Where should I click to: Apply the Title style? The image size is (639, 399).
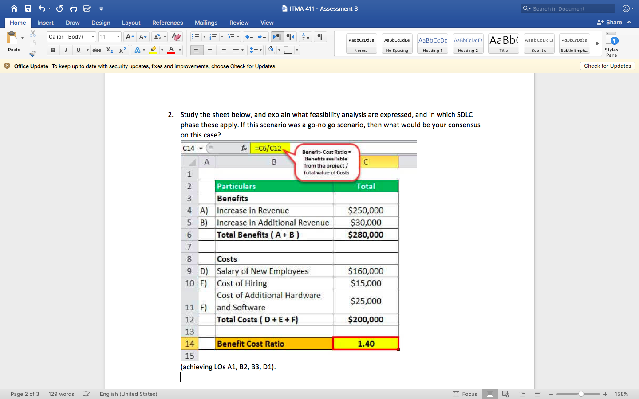tap(504, 43)
